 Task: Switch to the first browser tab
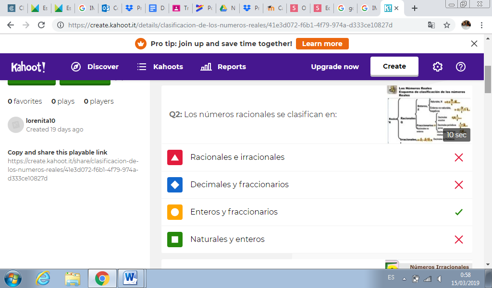tap(15, 8)
